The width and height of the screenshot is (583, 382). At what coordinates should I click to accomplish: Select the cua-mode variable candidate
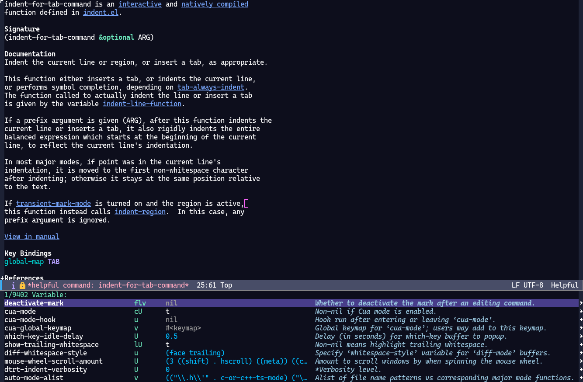coord(20,312)
